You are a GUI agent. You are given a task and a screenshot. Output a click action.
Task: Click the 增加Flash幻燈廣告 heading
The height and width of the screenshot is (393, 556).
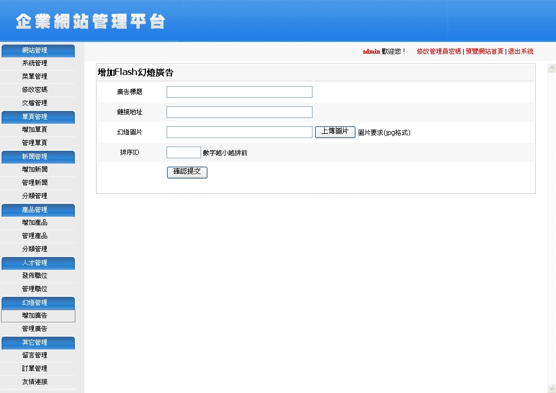[x=135, y=72]
